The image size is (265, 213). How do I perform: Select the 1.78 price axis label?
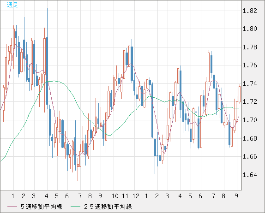(250, 47)
